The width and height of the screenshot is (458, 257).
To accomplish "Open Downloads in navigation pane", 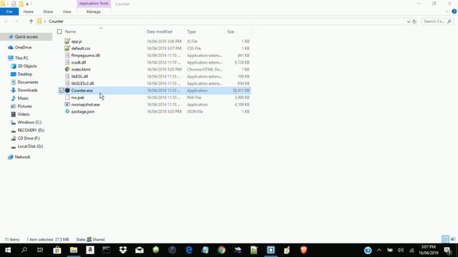I will [x=27, y=90].
